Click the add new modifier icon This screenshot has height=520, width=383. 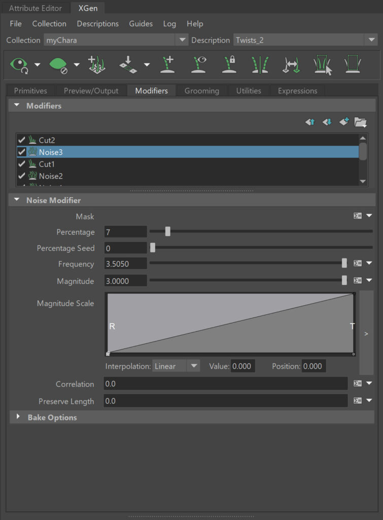344,122
